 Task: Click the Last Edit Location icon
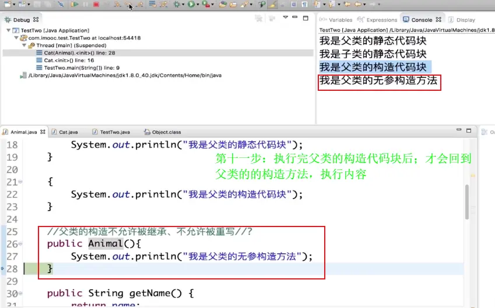click(x=347, y=4)
